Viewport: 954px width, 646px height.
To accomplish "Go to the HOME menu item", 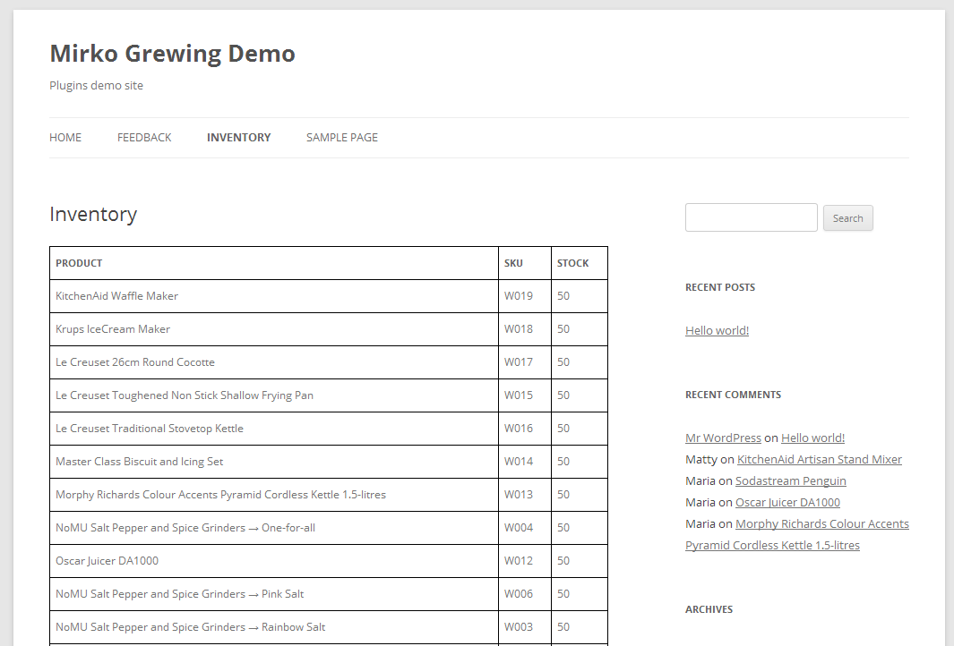I will [x=65, y=138].
